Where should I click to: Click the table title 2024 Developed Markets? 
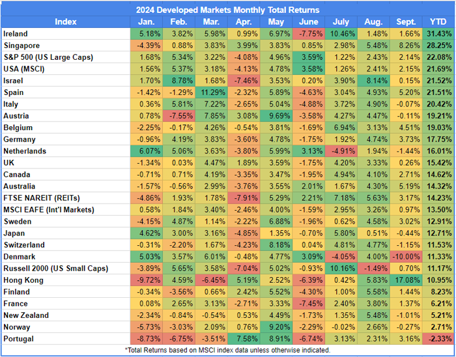[227, 10]
